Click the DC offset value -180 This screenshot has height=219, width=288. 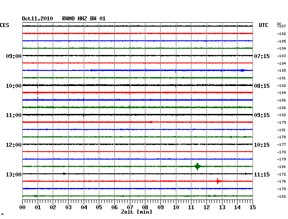tap(281, 167)
